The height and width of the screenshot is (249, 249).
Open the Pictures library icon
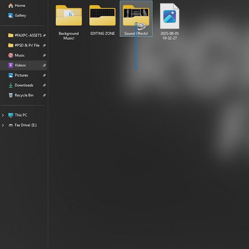tap(11, 75)
